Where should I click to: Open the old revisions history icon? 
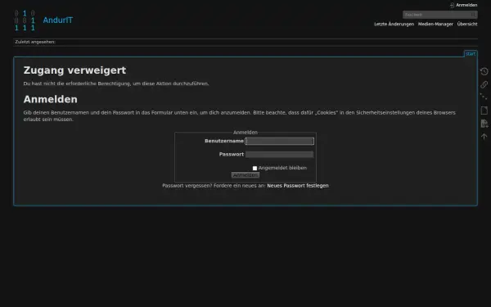[484, 71]
